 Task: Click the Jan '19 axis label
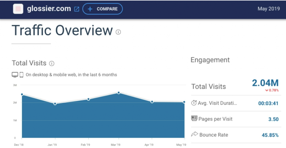(52, 145)
